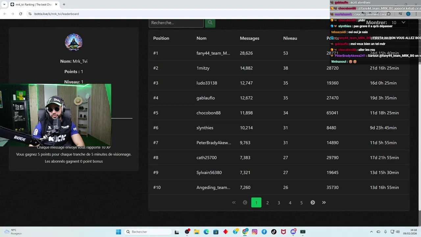Image resolution: width=421 pixels, height=237 pixels.
Task: Open Facebook from the taskbar
Action: point(264,232)
